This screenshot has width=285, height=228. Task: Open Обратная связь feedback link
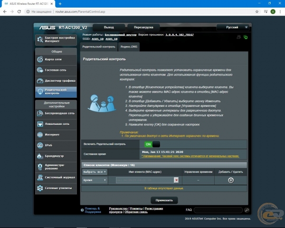(x=136, y=212)
